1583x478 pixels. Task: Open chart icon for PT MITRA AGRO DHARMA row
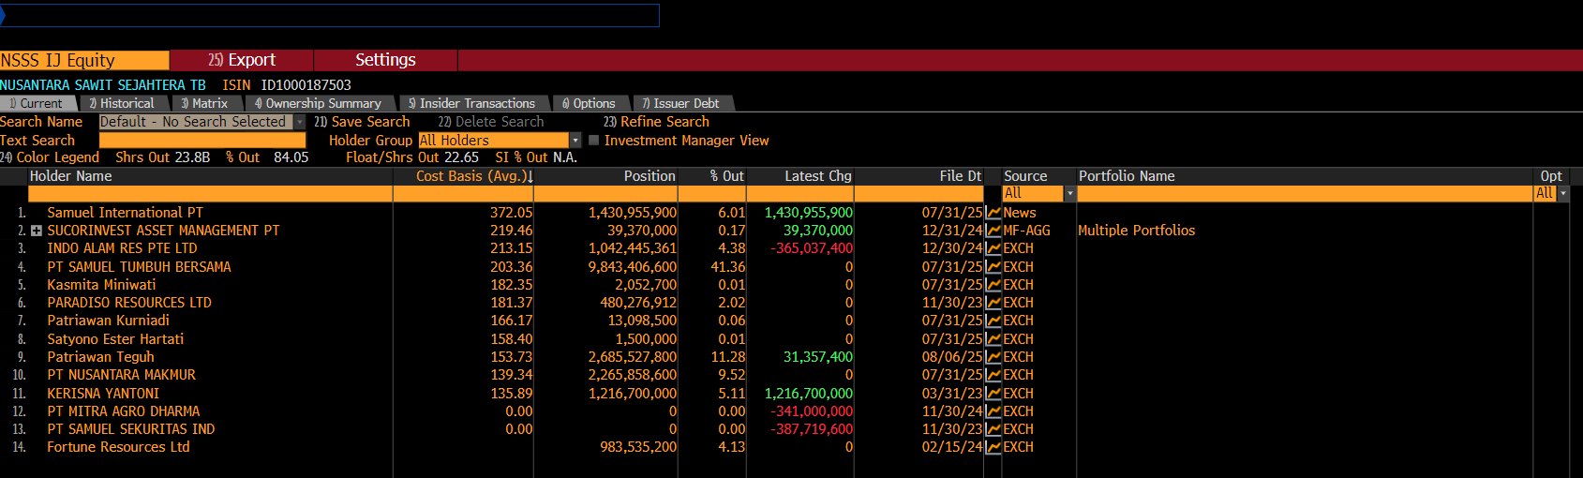[x=993, y=411]
